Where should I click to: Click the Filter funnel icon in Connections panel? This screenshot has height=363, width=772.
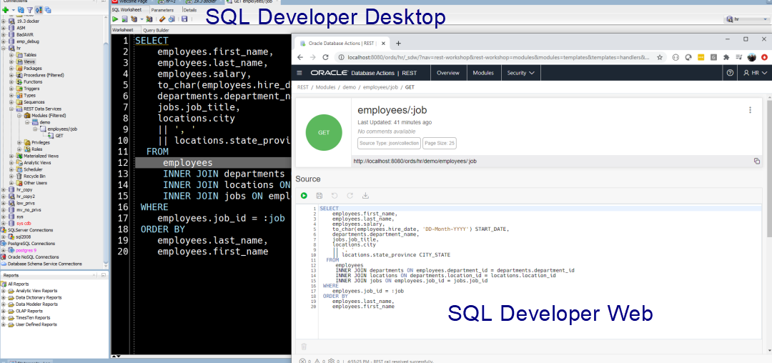pos(29,10)
